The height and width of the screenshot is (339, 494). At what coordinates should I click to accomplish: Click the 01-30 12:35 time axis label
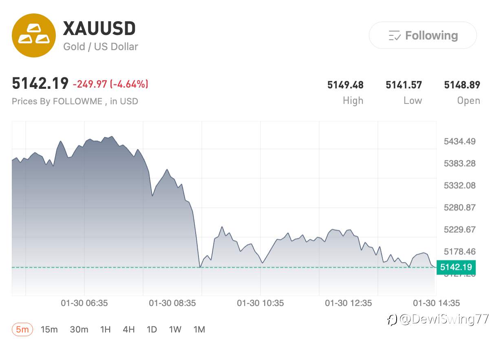pyautogui.click(x=348, y=303)
